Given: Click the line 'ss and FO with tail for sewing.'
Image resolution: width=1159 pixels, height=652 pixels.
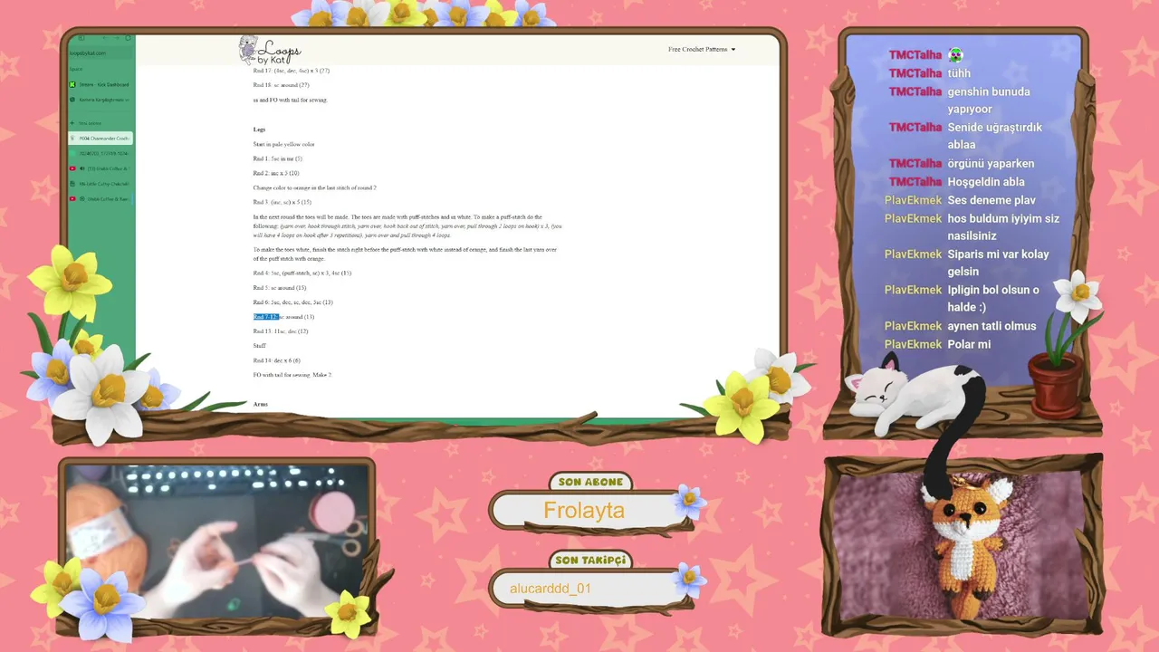Looking at the screenshot, I should coord(290,100).
